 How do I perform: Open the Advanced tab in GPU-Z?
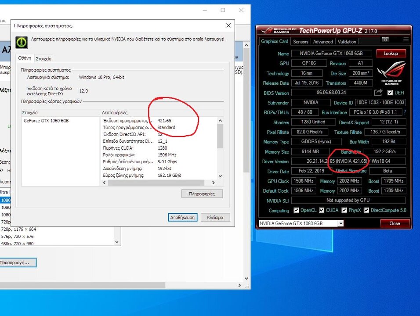323,42
